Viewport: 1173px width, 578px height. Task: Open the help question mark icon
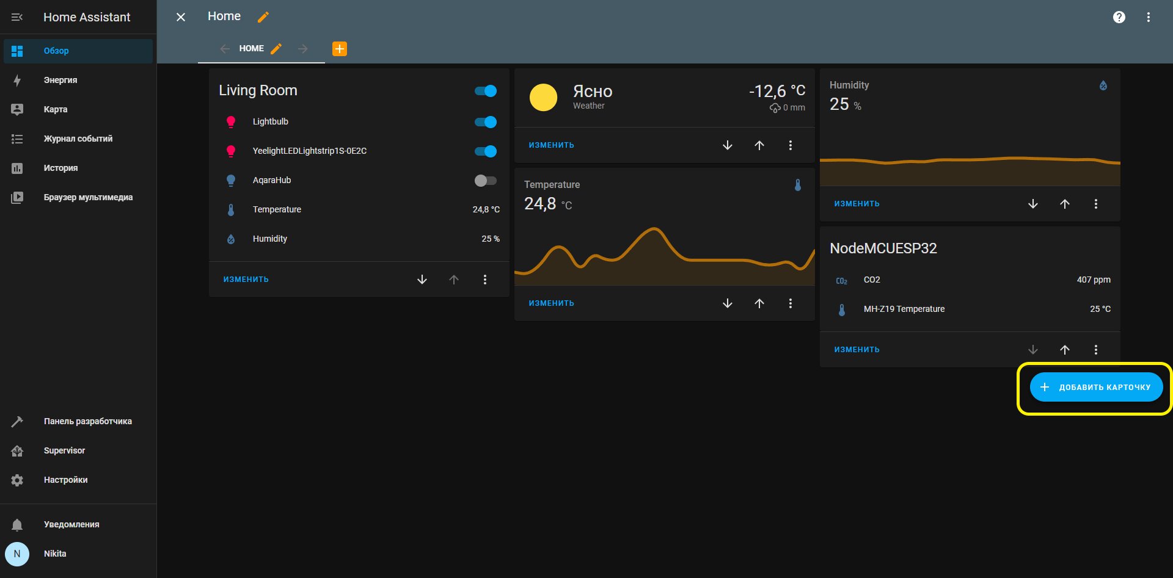click(x=1119, y=17)
